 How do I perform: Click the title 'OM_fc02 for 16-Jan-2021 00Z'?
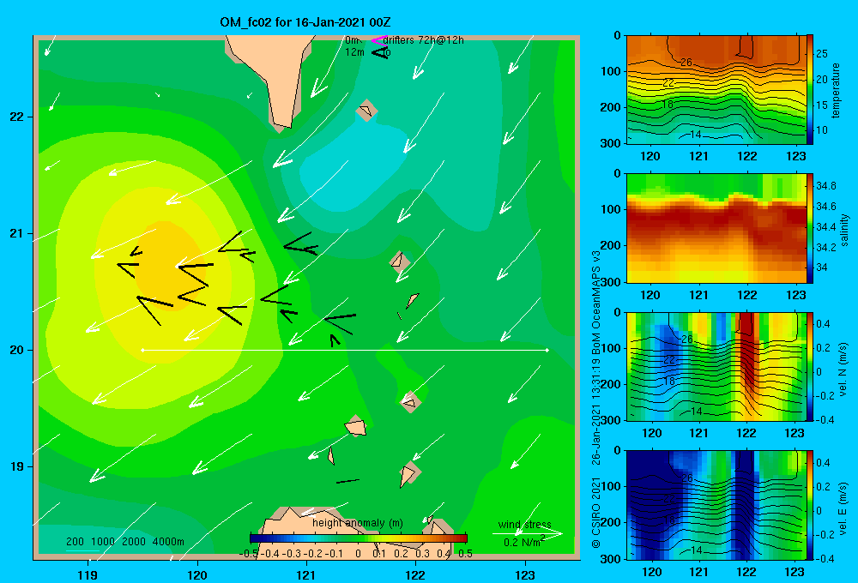(305, 22)
